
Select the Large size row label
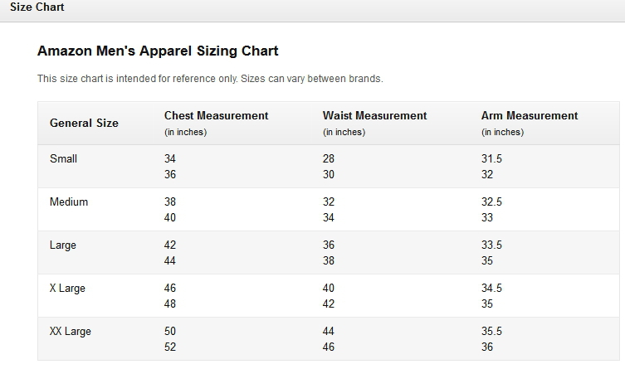coord(63,245)
